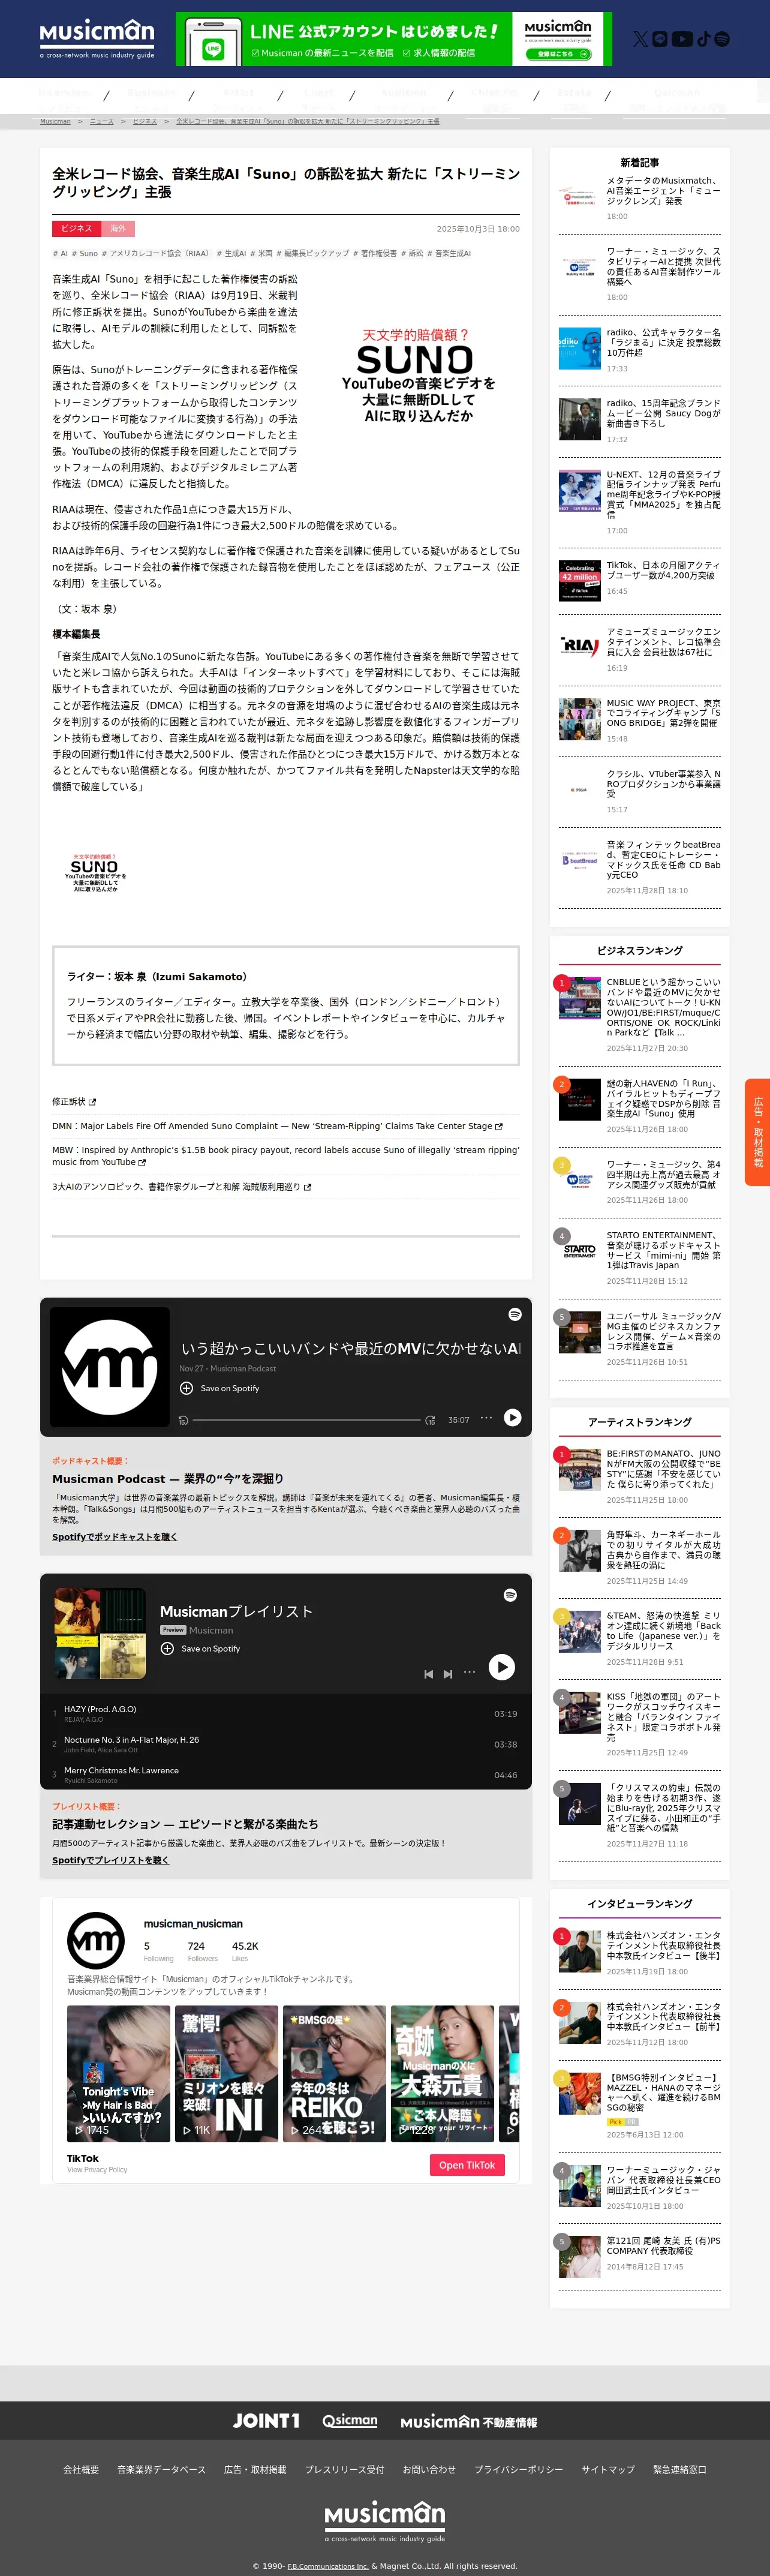Click the 広告・取材掲載 side tab
770x2576 pixels.
tap(757, 1132)
